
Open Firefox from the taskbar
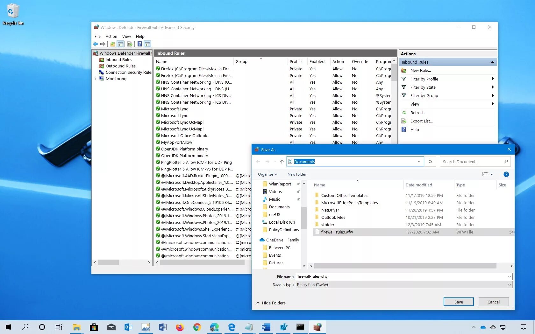[x=180, y=327]
